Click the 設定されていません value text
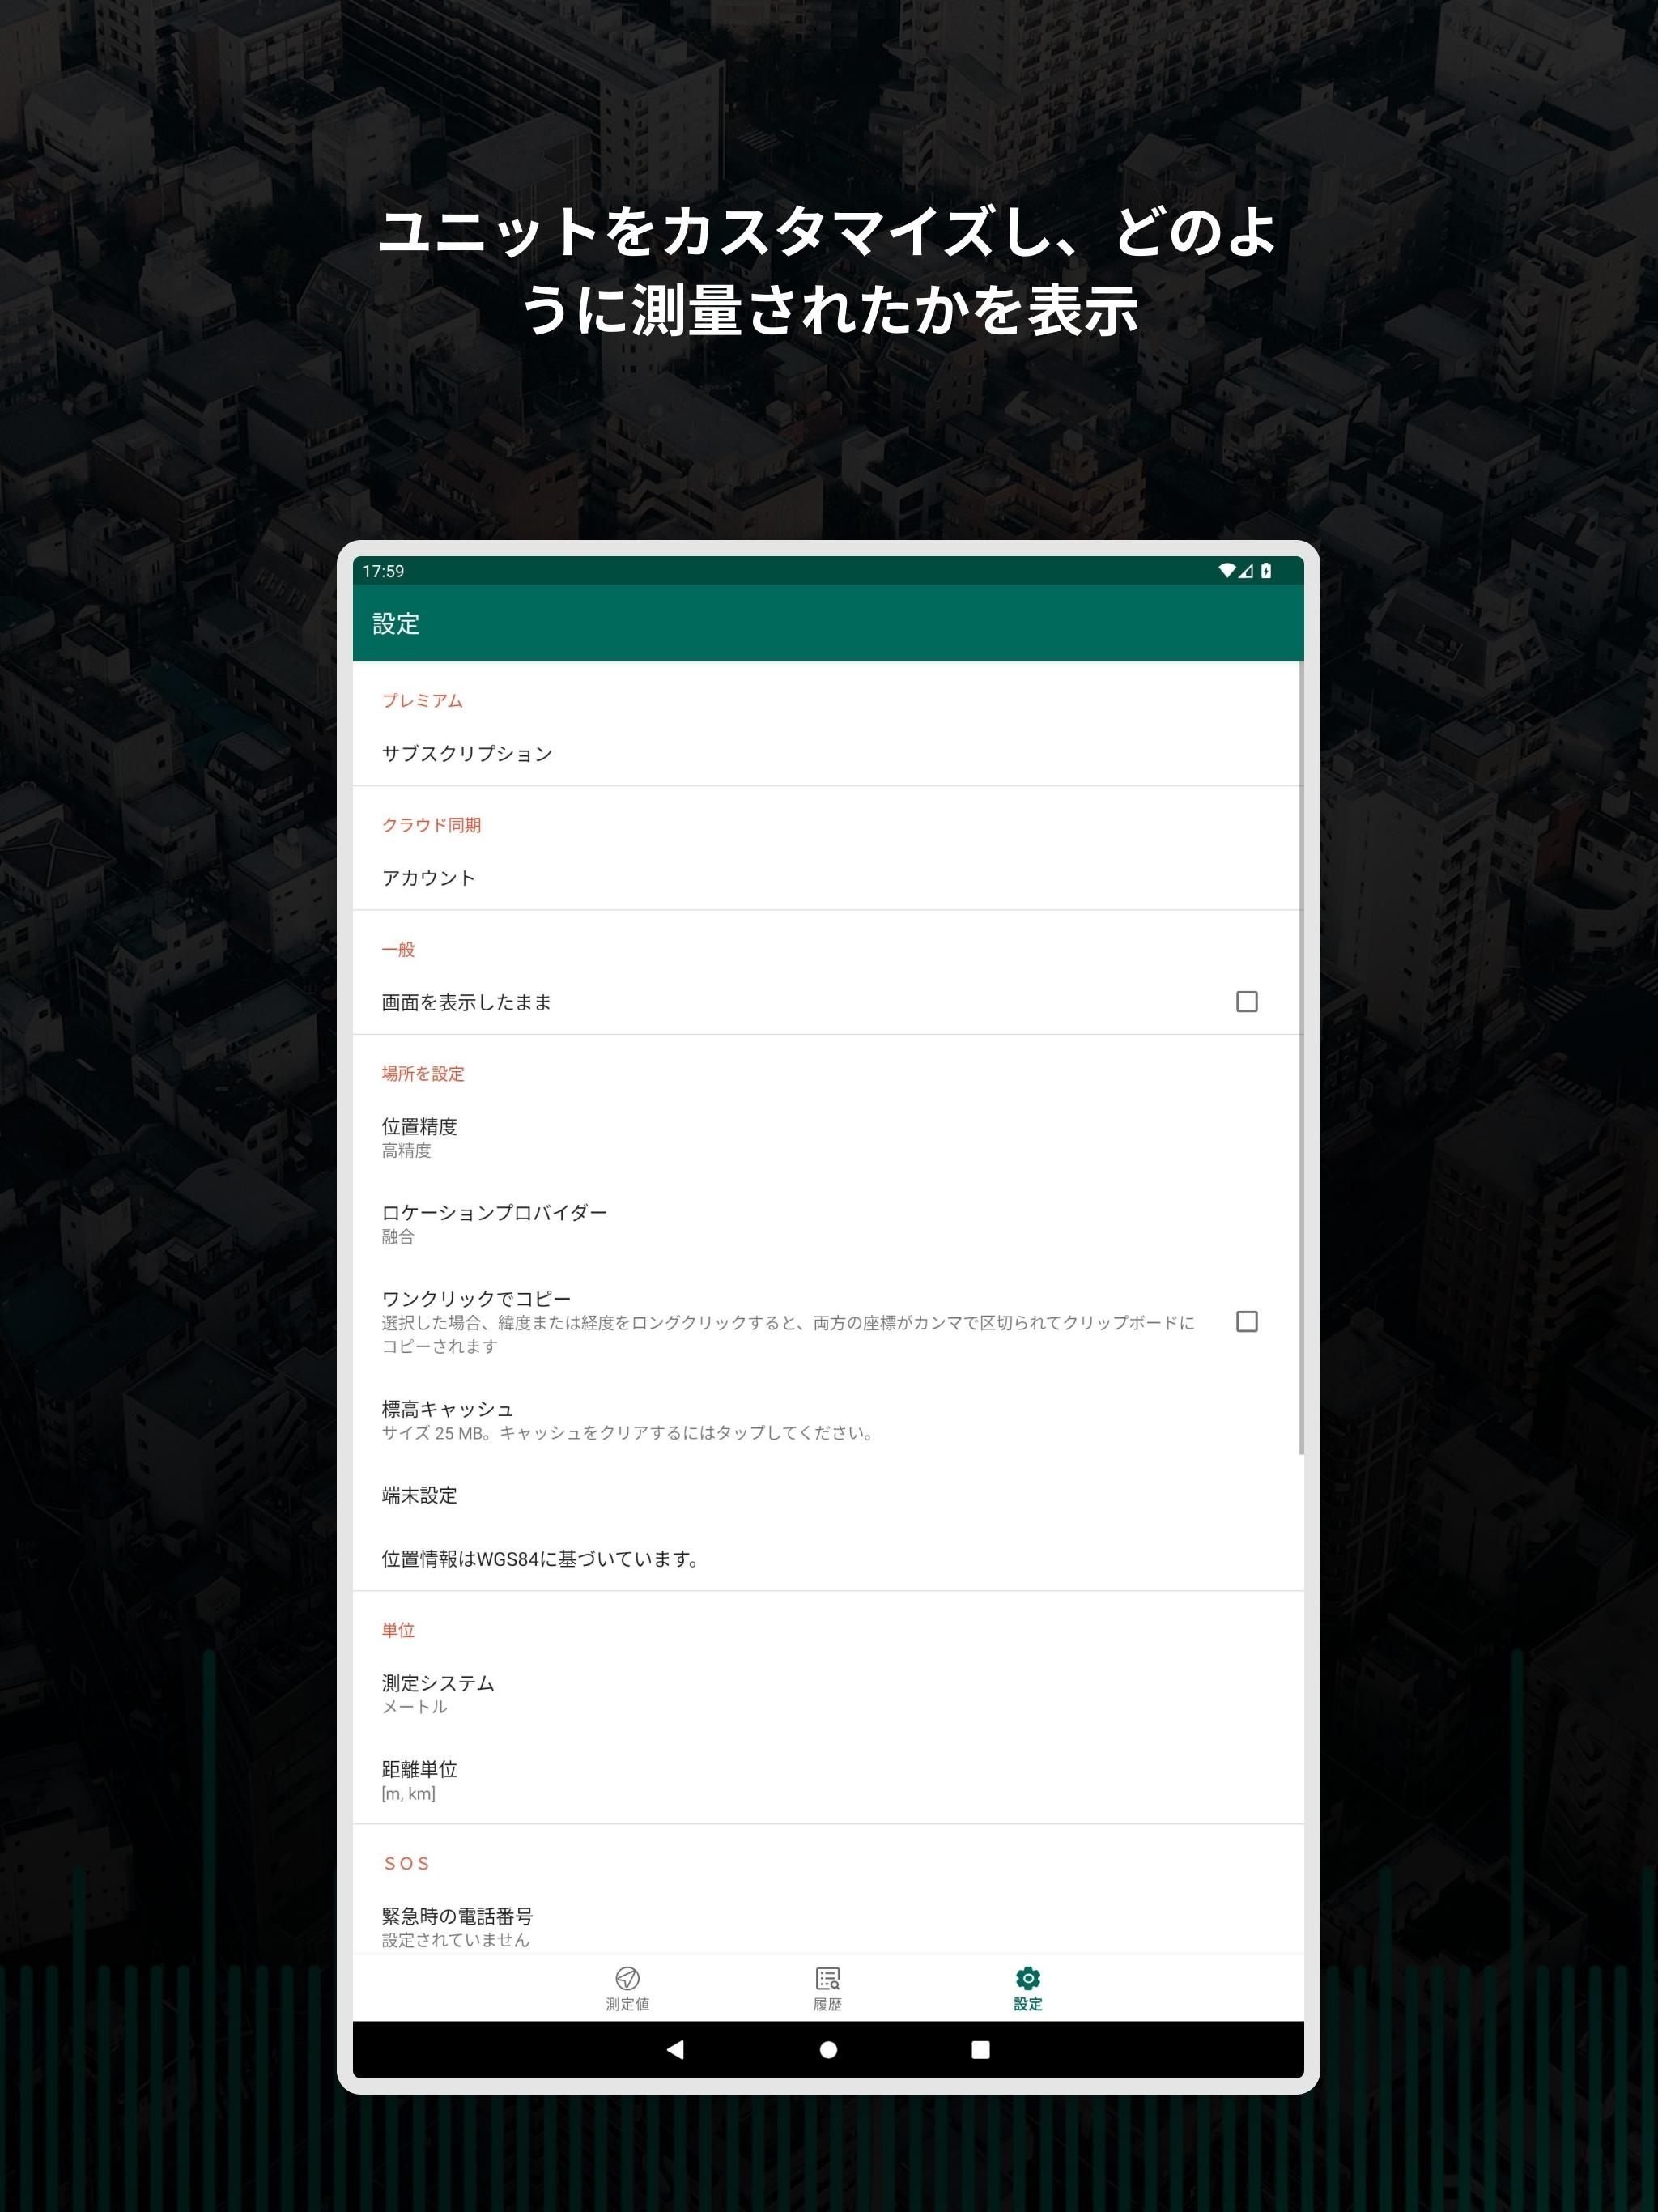Viewport: 1658px width, 2212px height. tap(455, 1940)
